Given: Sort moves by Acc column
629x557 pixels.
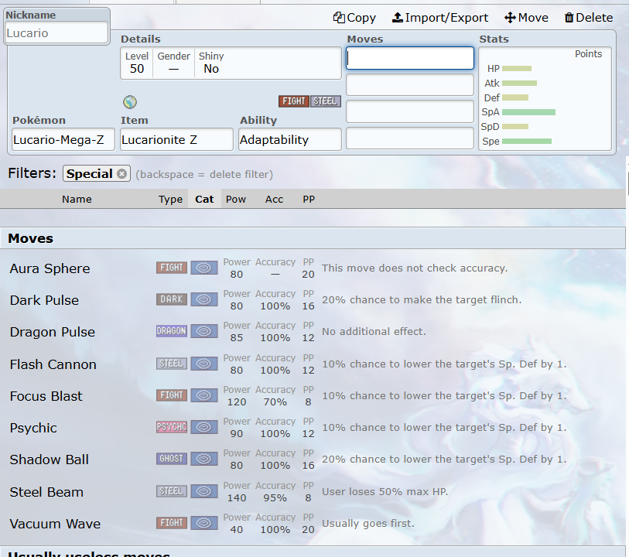Looking at the screenshot, I should click(x=274, y=200).
